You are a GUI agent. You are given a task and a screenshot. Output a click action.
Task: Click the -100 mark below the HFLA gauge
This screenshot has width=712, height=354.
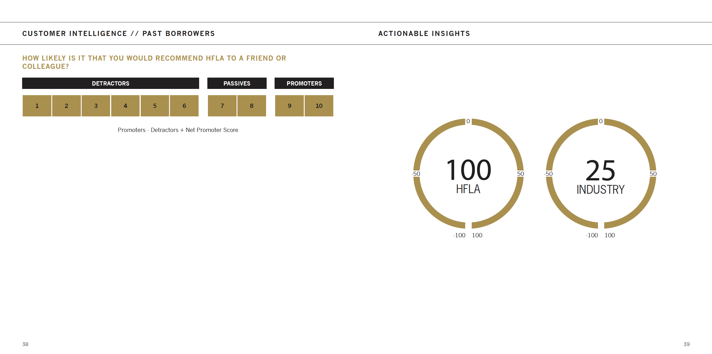[x=459, y=235]
